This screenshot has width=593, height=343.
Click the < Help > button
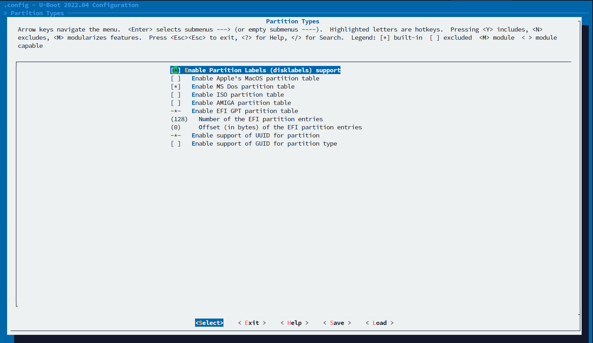[294, 323]
